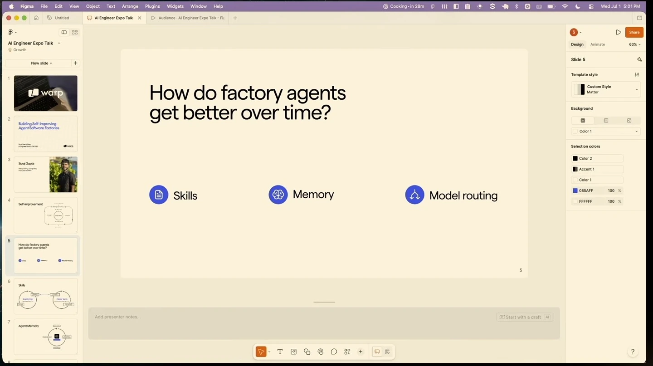The image size is (653, 366).
Task: Open the Arrange menu in menu bar
Action: coord(130,6)
